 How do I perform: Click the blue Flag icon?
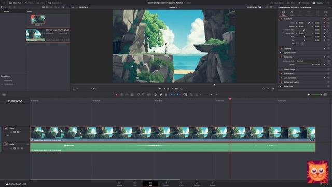click(172, 95)
